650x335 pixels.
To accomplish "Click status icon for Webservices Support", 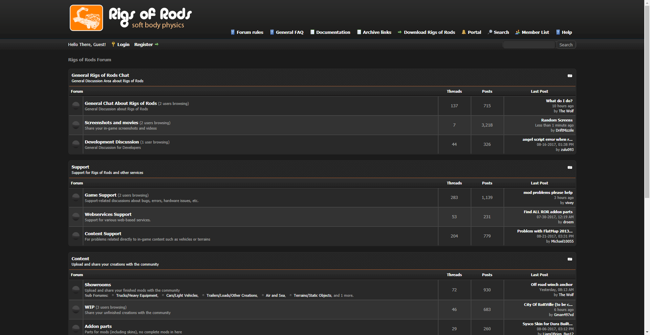I will pos(76,217).
